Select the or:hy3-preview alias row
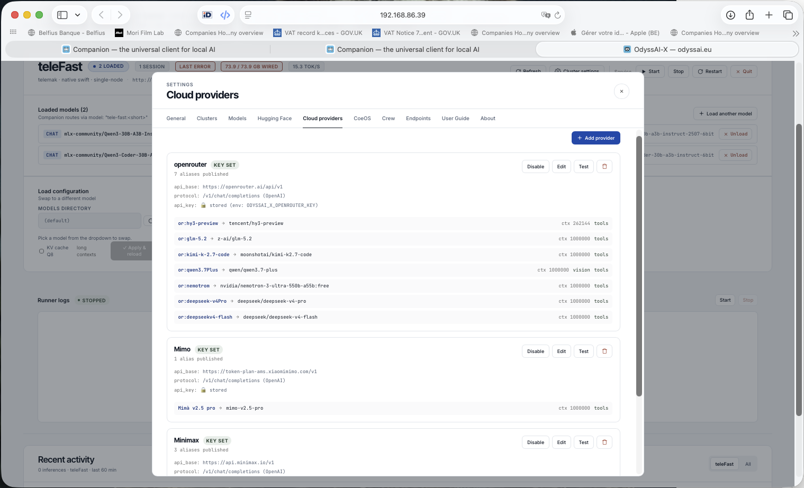Image resolution: width=804 pixels, height=488 pixels. [393, 223]
